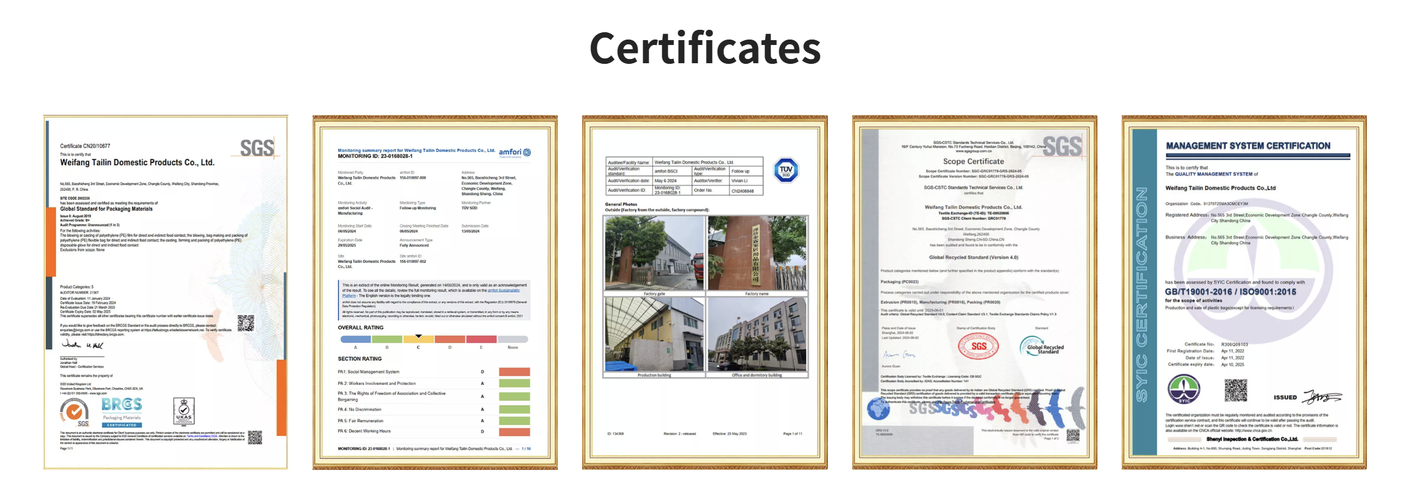The image size is (1404, 487).
Task: Click the Certificates heading
Action: [705, 48]
